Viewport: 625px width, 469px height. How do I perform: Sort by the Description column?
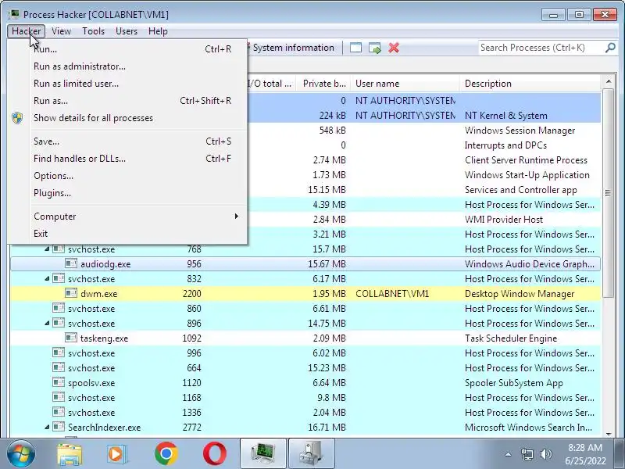(x=530, y=84)
